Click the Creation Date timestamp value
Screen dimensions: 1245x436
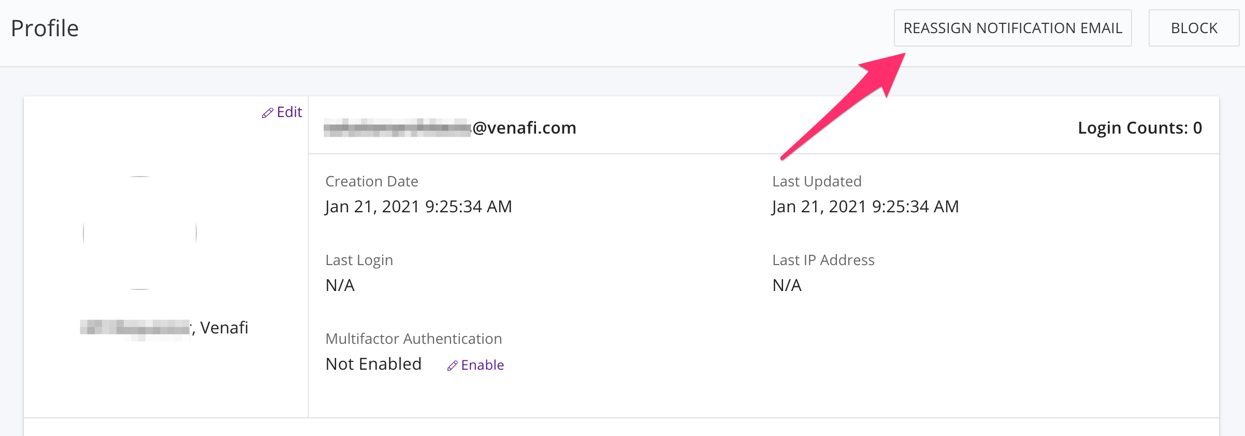coord(418,207)
